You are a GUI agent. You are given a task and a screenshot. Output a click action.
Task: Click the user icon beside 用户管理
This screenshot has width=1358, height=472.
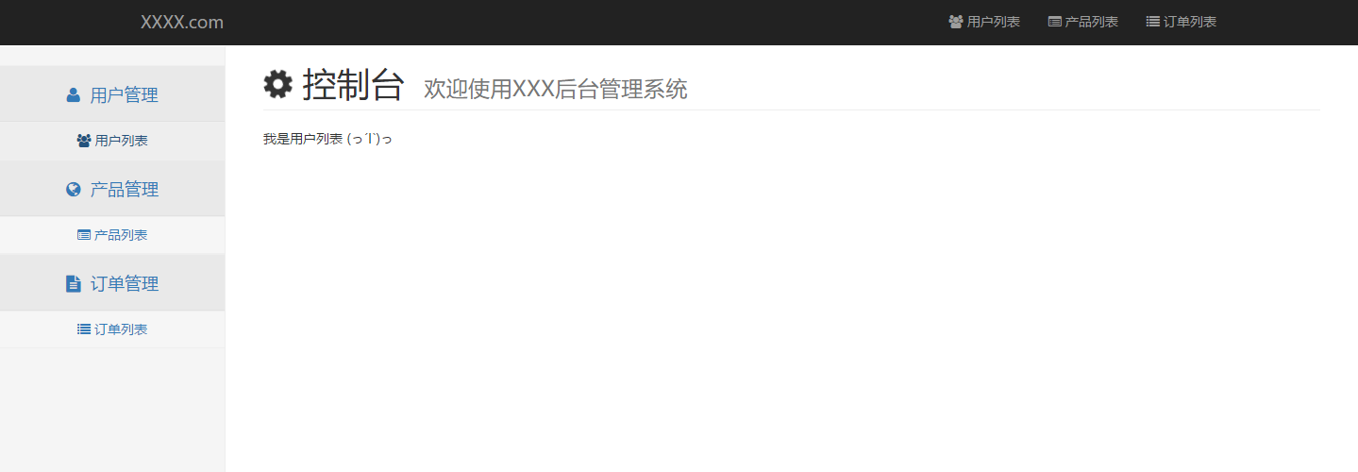pyautogui.click(x=74, y=94)
